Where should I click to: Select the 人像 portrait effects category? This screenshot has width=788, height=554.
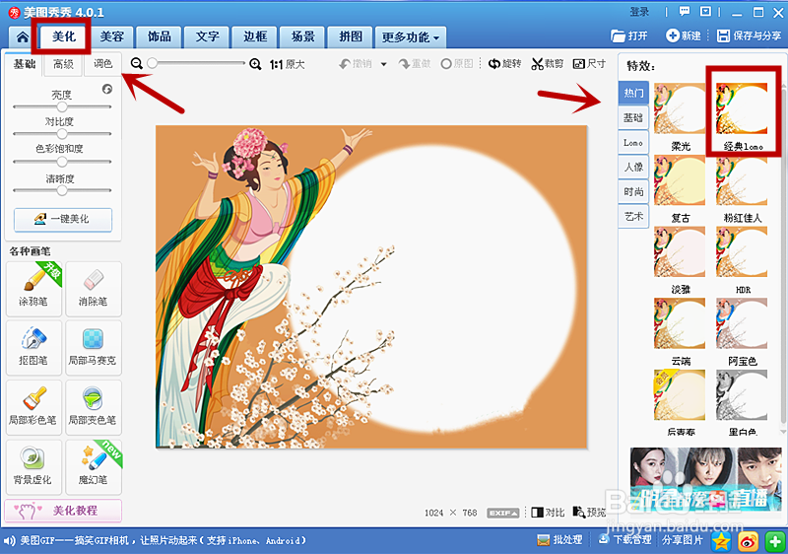(x=633, y=167)
